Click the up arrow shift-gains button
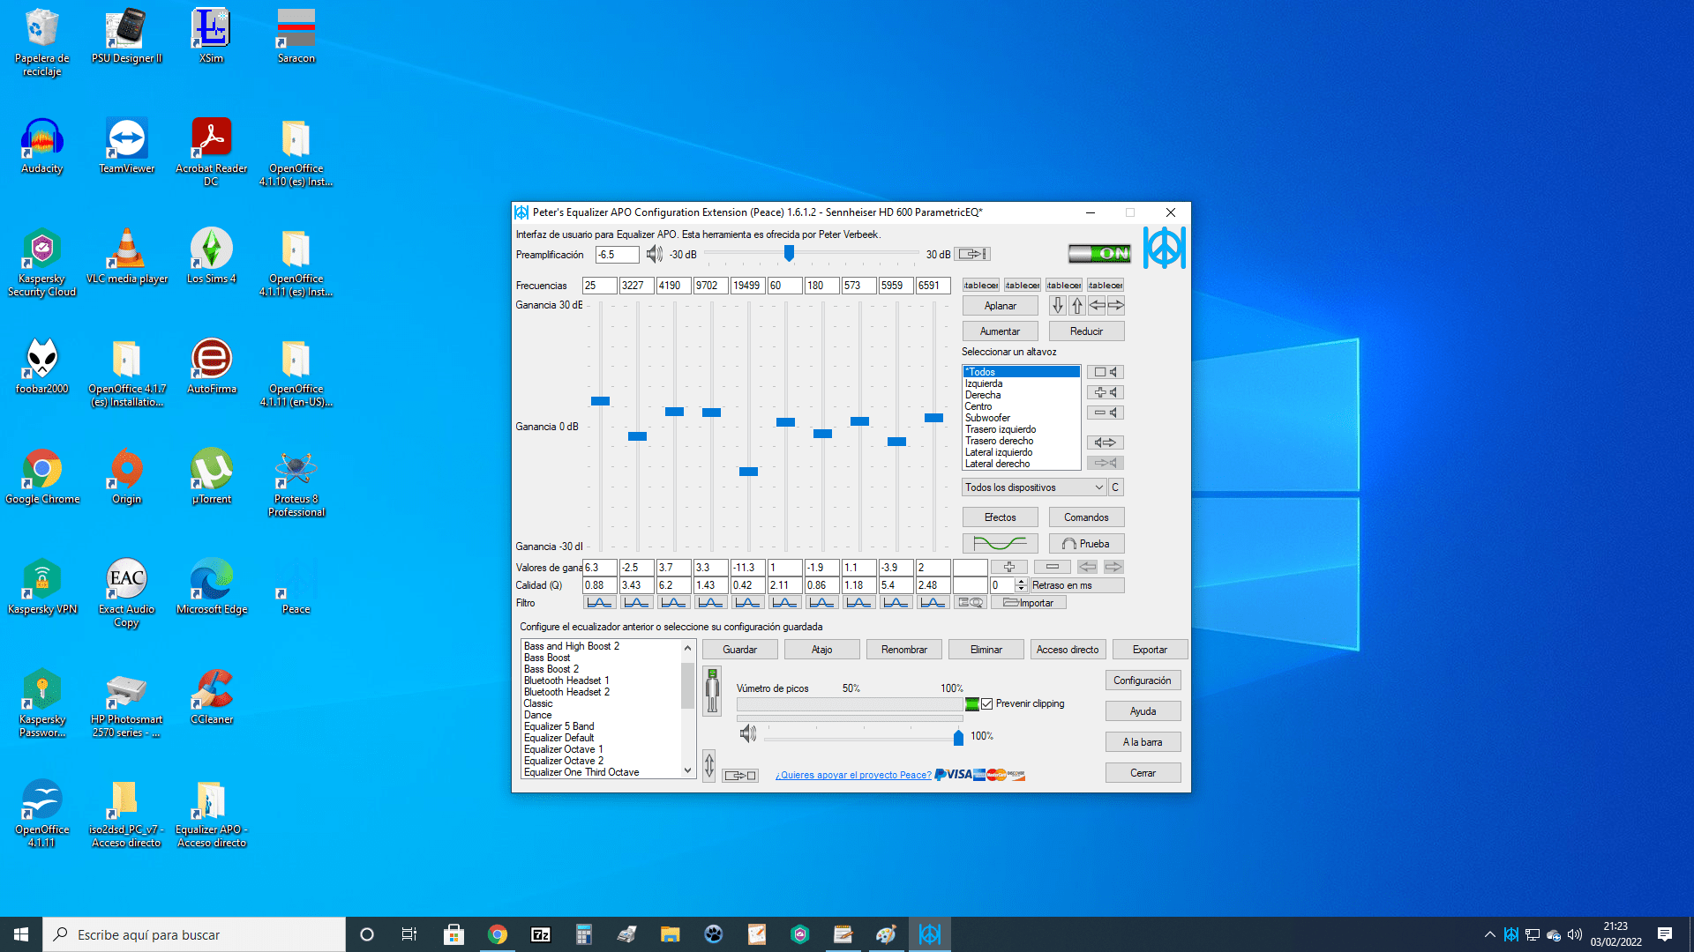Screen dimensions: 1694x952 (1077, 306)
